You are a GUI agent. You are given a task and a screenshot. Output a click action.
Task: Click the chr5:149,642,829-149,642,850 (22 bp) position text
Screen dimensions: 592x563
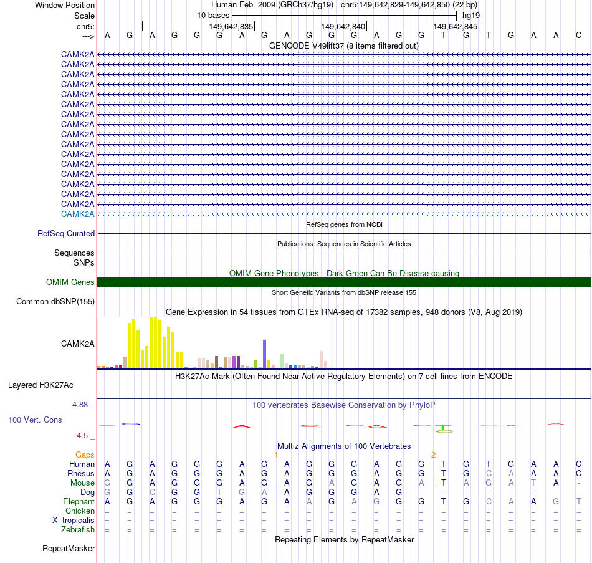pyautogui.click(x=409, y=5)
